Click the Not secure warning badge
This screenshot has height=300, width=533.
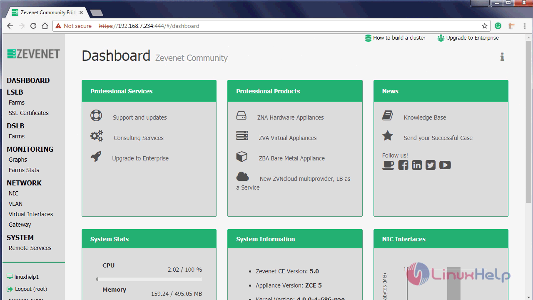click(x=74, y=26)
